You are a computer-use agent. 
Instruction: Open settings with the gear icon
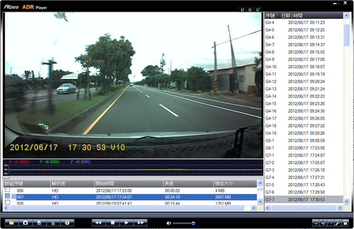tap(67, 223)
